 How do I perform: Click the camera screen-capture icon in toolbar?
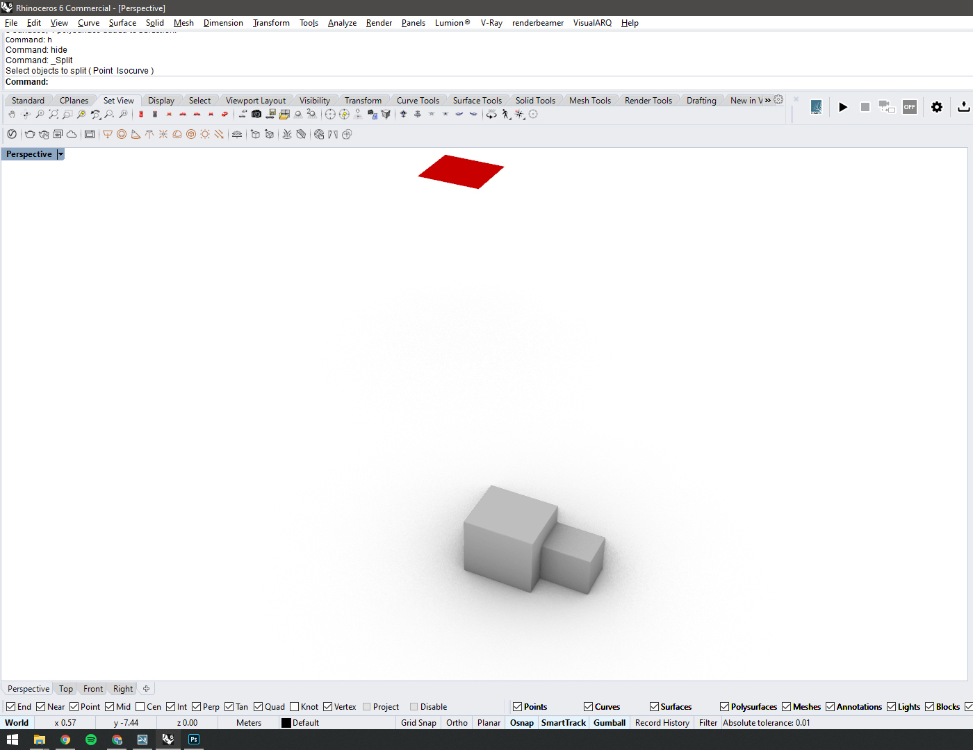coord(256,115)
